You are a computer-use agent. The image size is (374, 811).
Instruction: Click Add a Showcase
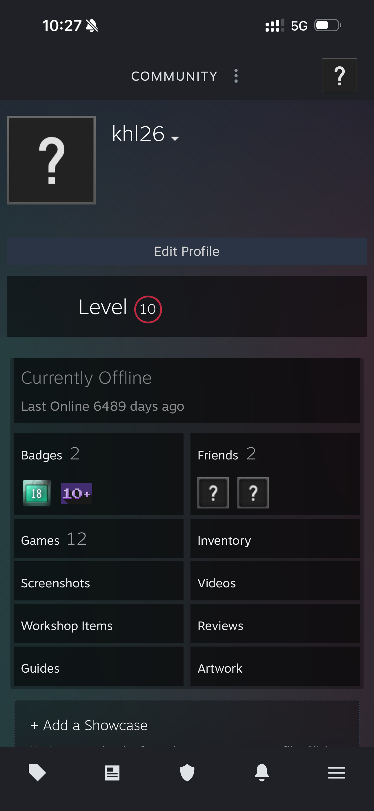[89, 725]
